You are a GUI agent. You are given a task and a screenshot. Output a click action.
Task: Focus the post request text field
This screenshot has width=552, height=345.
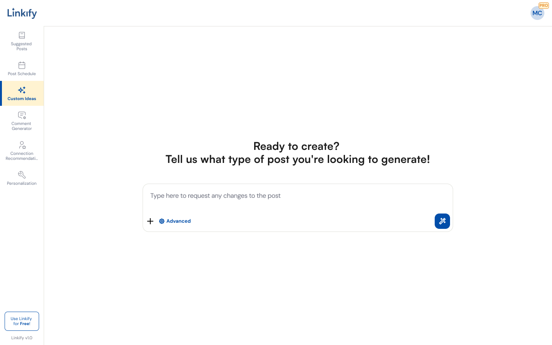pos(297,196)
